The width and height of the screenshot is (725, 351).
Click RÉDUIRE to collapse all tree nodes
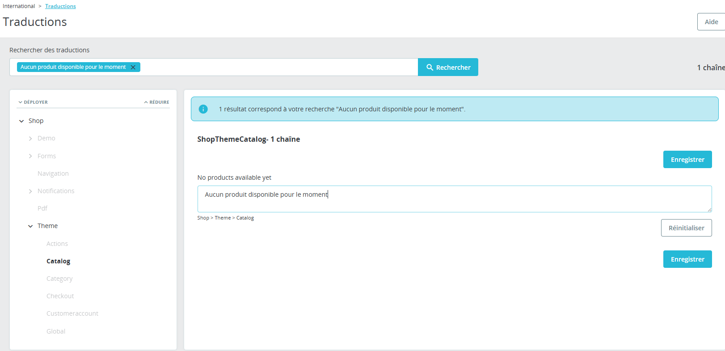tap(156, 102)
